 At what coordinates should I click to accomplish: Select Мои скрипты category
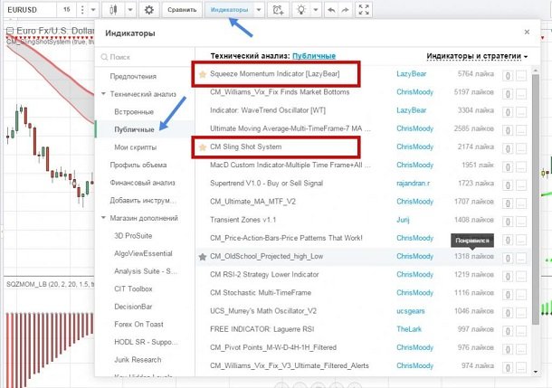[x=135, y=147]
